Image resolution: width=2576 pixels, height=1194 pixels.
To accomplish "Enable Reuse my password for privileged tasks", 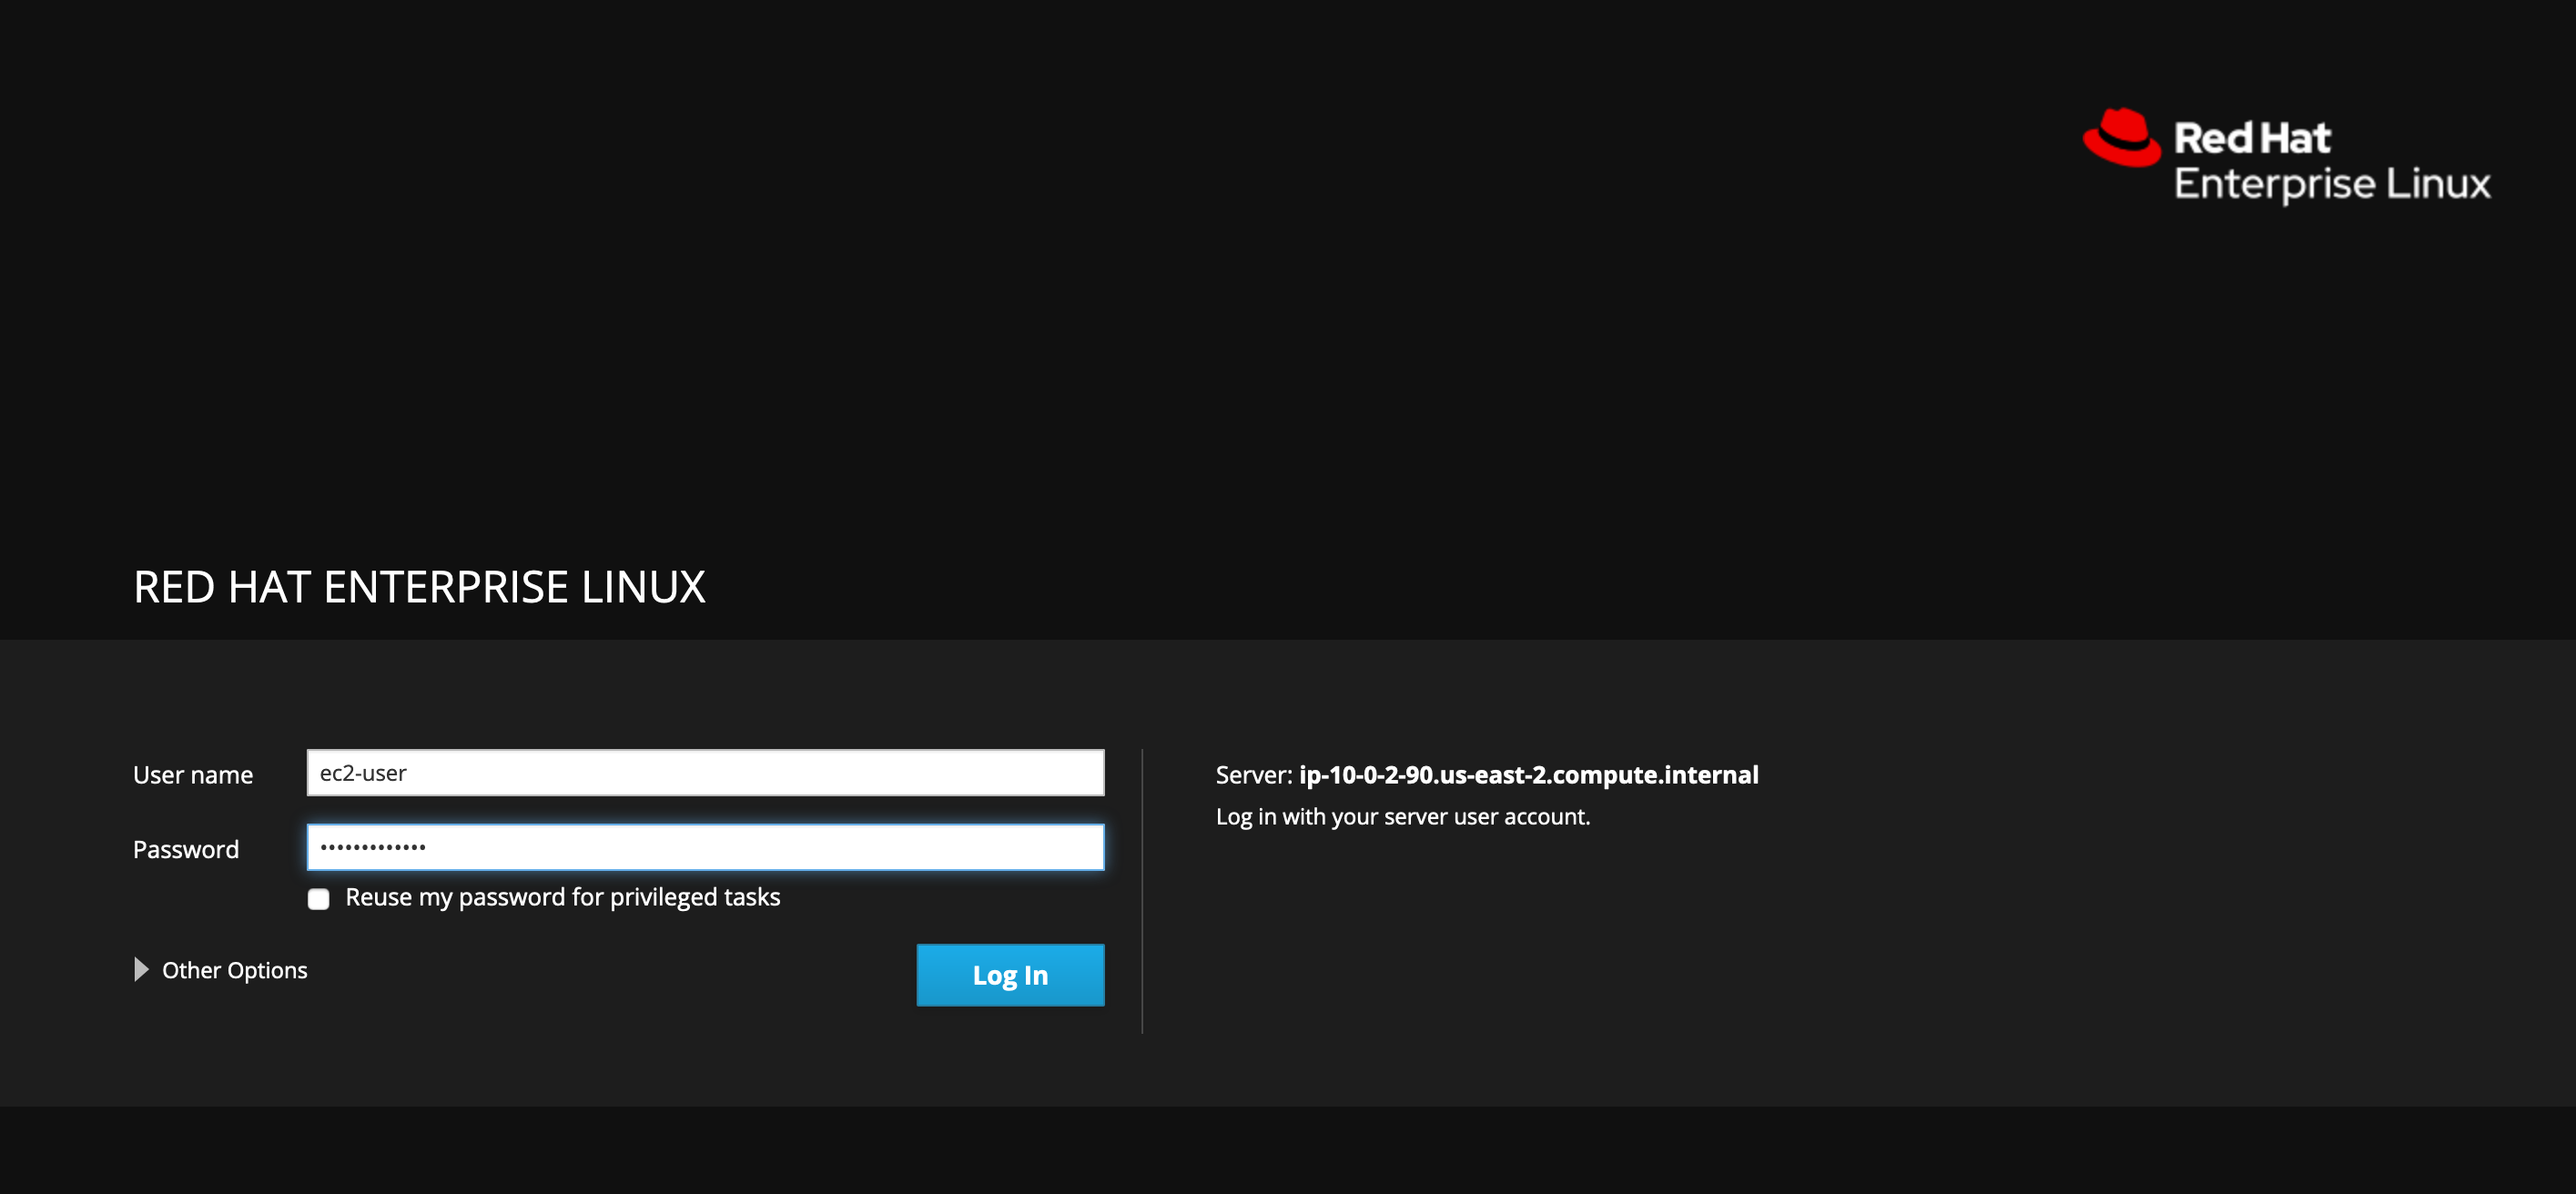I will click(x=319, y=899).
